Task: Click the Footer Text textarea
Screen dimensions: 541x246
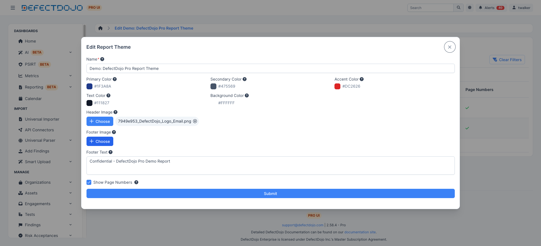Action: [x=270, y=165]
